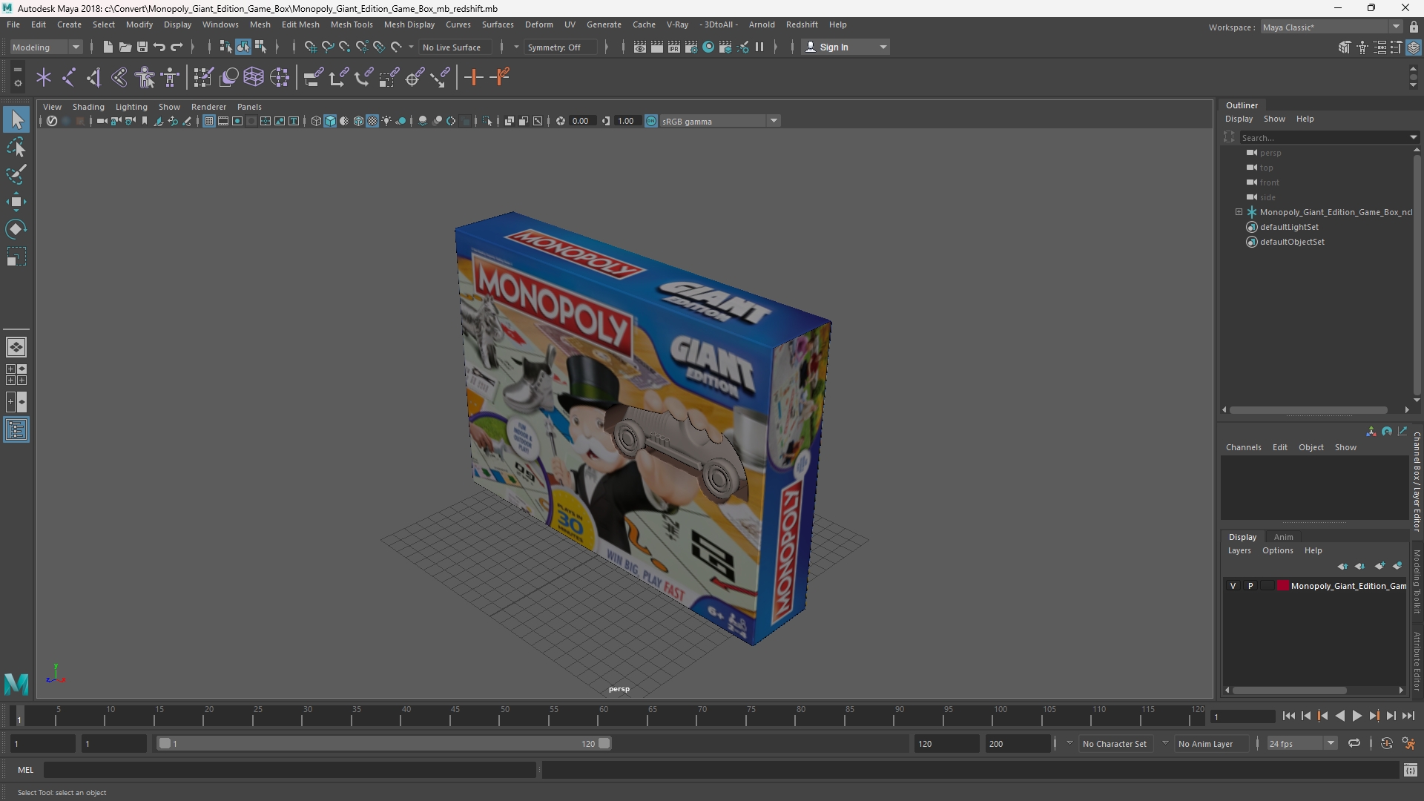The height and width of the screenshot is (801, 1424).
Task: Expand Monopoly_Giant_Edition_Game_Box node in Outliner
Action: coord(1239,212)
